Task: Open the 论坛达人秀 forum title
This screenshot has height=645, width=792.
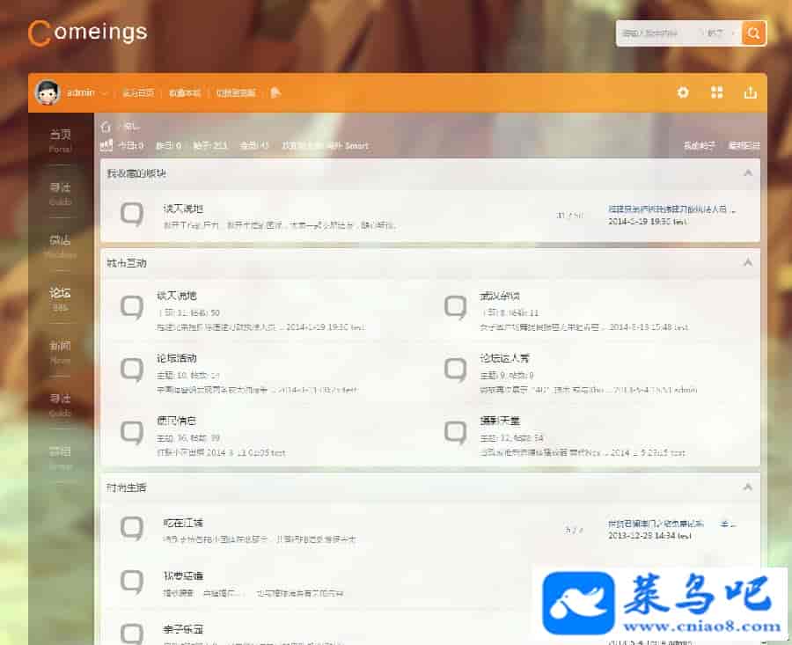Action: 504,358
